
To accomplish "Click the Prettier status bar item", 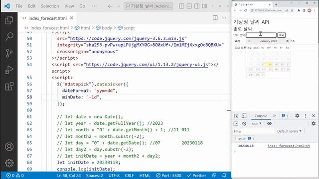I will coord(196,176).
